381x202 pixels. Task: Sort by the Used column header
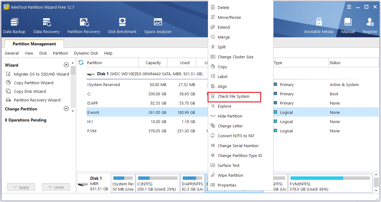click(182, 63)
